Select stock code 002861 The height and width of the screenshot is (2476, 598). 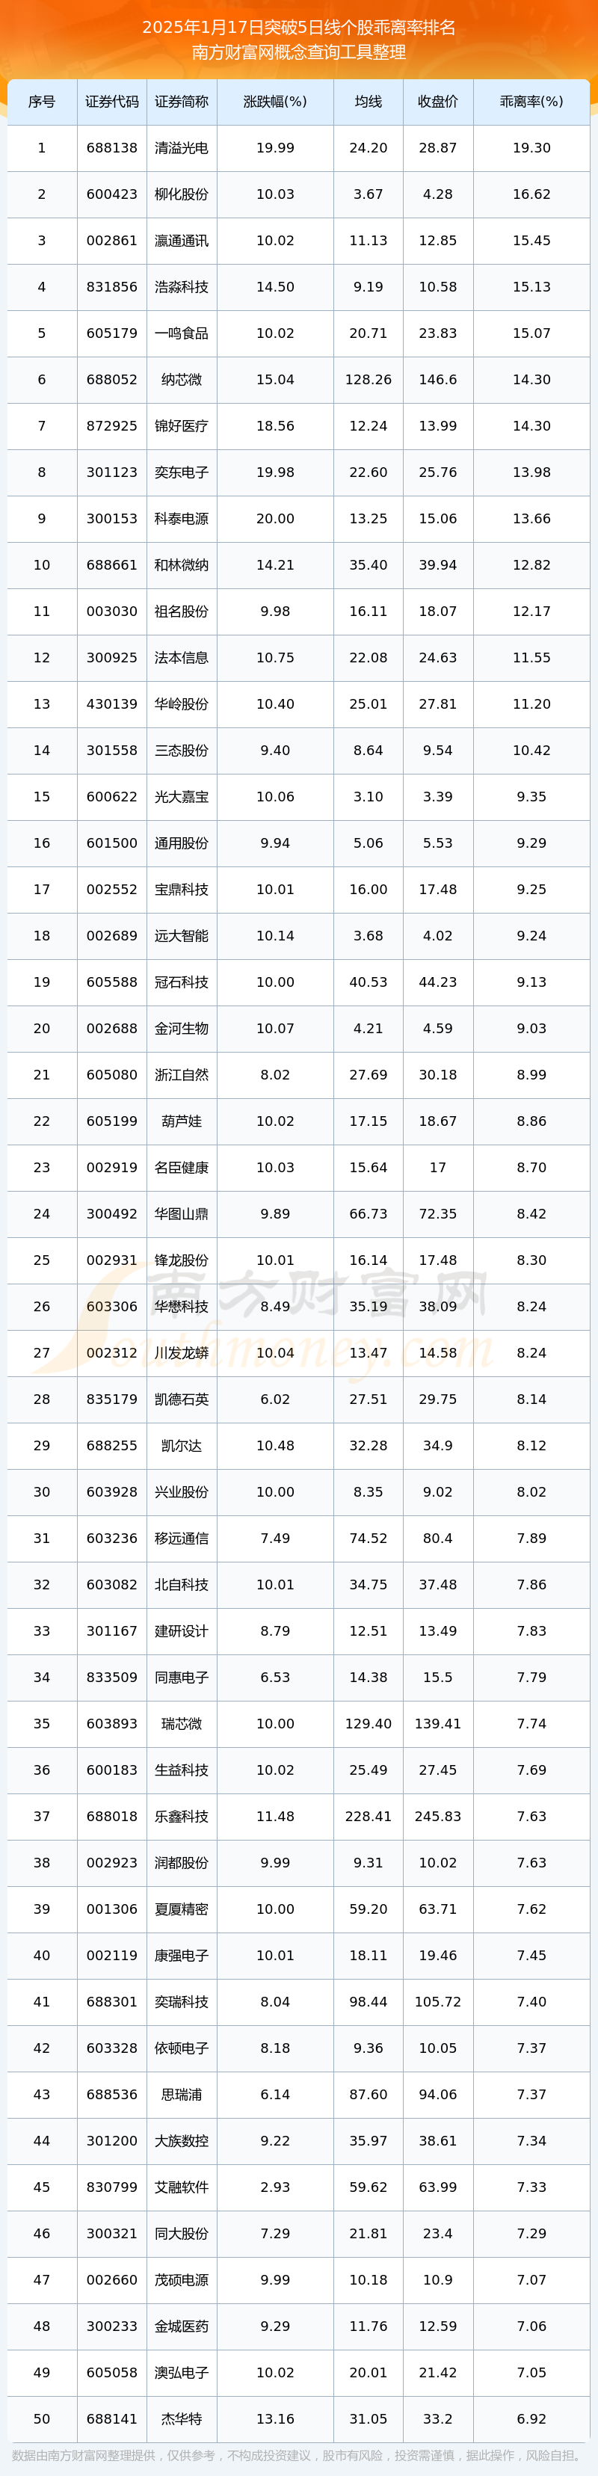tap(111, 240)
